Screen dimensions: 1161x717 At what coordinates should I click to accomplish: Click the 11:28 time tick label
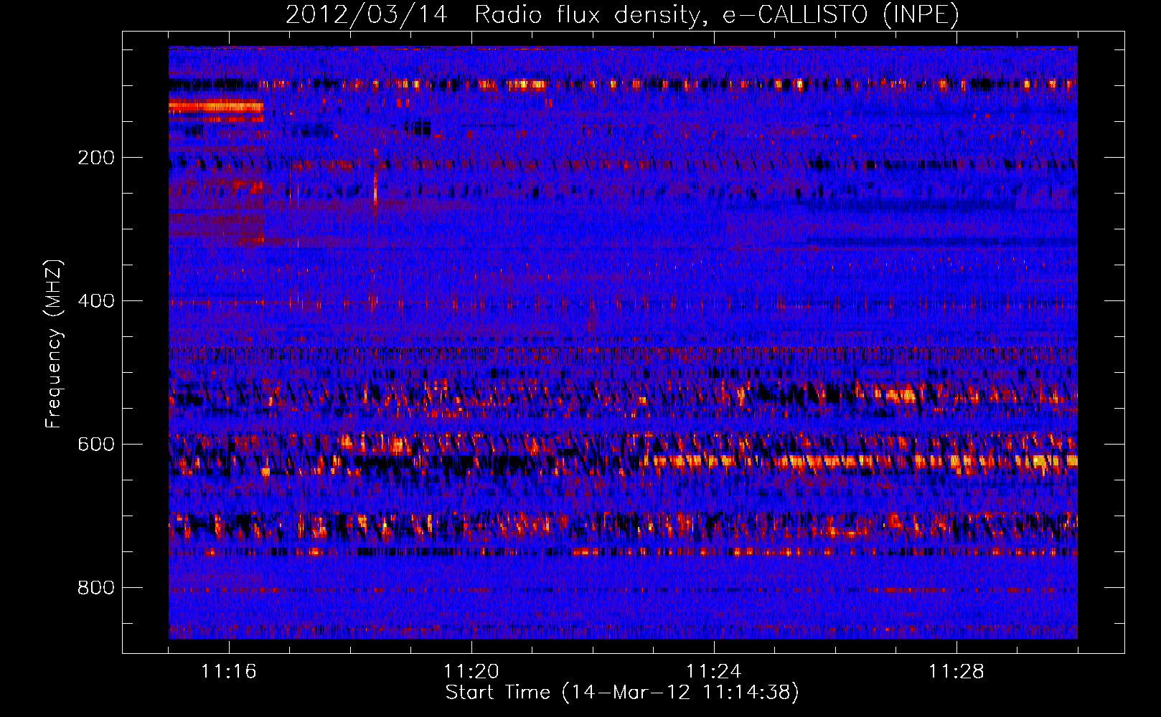click(x=956, y=672)
